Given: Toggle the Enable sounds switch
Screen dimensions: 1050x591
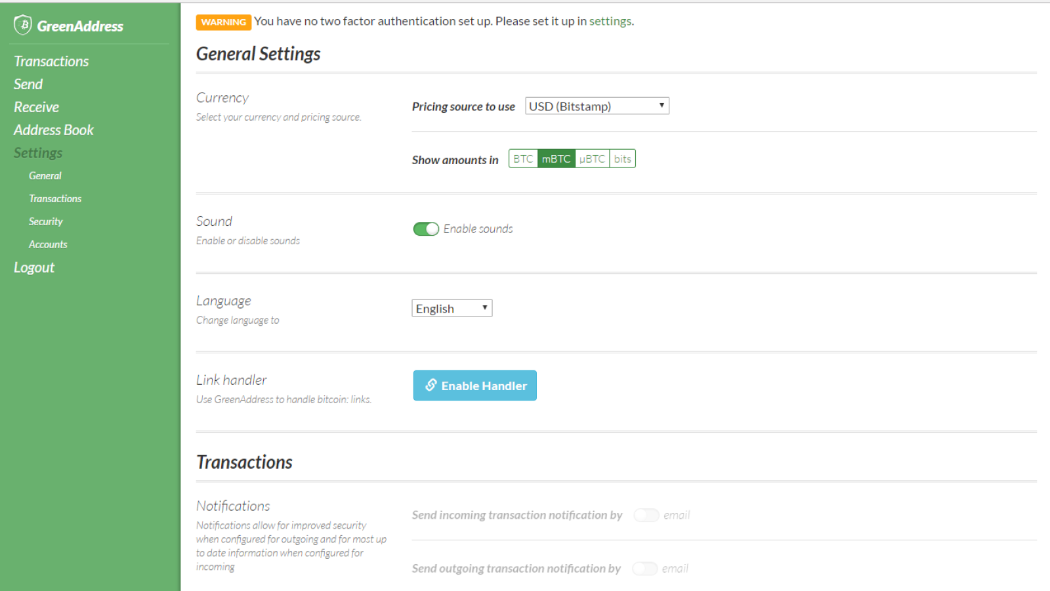Looking at the screenshot, I should pyautogui.click(x=426, y=229).
